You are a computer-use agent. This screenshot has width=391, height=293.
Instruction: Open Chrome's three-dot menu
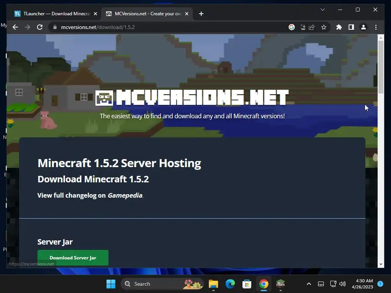pyautogui.click(x=376, y=27)
